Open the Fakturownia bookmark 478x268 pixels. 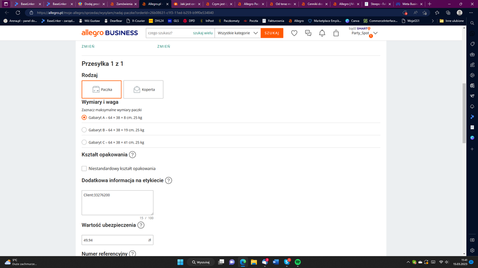[273, 21]
